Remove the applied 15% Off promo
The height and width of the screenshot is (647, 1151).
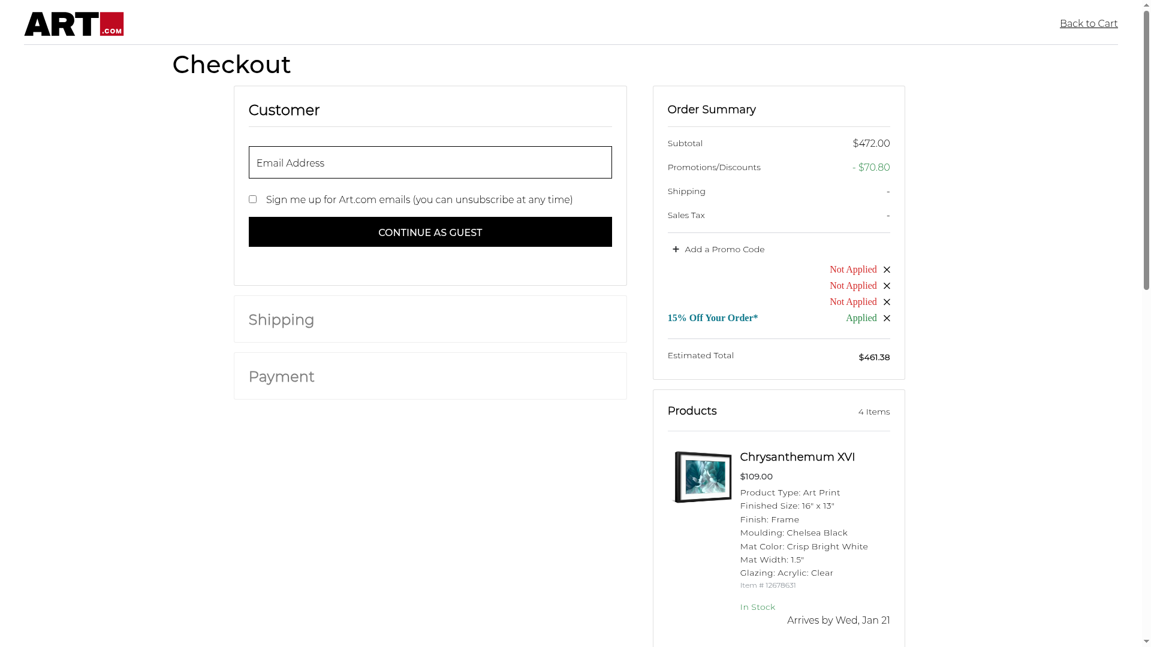(887, 318)
